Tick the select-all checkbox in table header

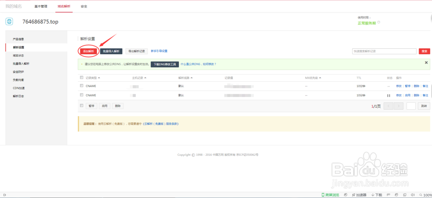click(x=81, y=78)
